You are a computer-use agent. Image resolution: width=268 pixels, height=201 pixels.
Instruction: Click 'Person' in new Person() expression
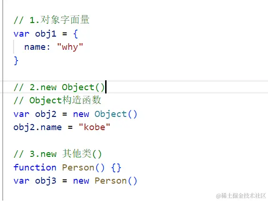coord(111,181)
